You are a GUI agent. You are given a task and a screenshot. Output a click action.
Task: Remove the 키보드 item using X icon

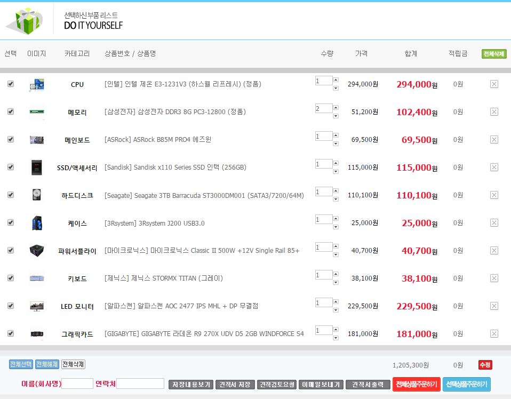(x=493, y=278)
